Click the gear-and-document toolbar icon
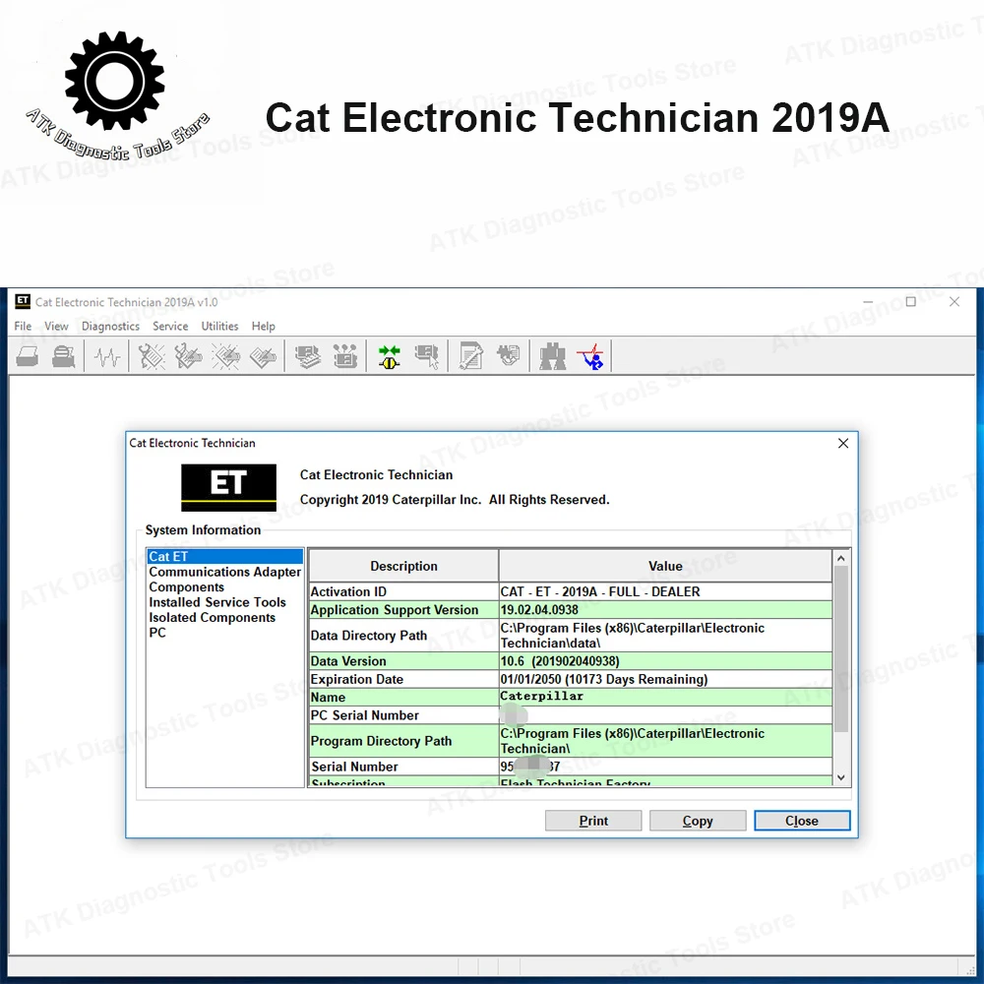 [x=509, y=355]
